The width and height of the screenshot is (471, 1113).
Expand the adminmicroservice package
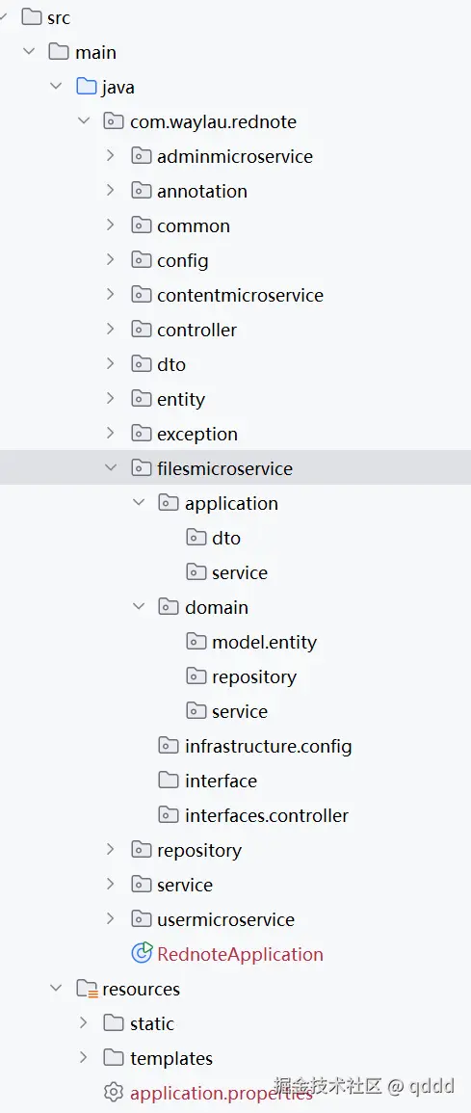pos(110,155)
